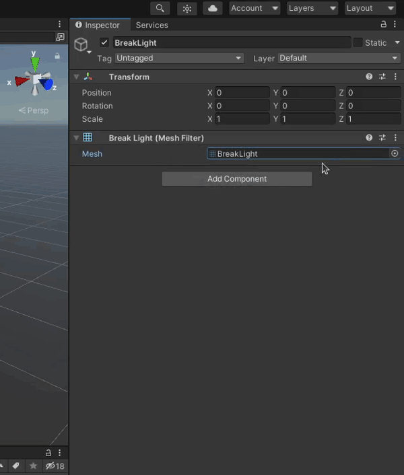Click Position Z value field
The image size is (404, 475).
tap(374, 92)
